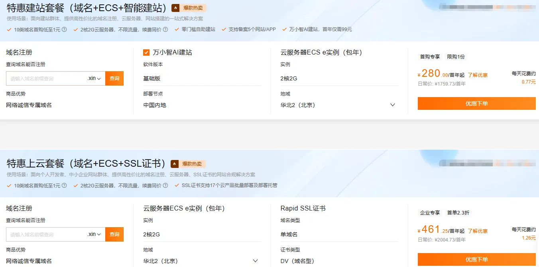Click 优惠下单 button for 特惠建站套餐
The width and height of the screenshot is (539, 267).
click(476, 103)
